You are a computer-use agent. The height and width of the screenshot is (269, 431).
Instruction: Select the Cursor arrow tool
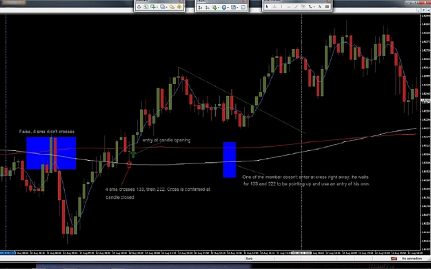point(267,7)
